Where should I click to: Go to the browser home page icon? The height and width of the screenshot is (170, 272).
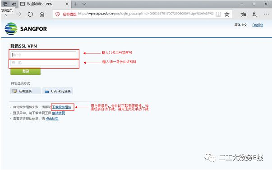(42, 14)
